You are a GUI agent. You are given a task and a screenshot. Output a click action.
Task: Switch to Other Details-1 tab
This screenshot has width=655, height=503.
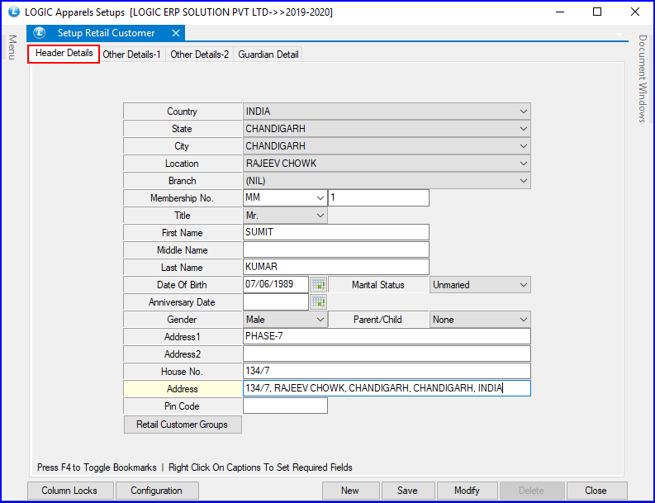tap(131, 55)
